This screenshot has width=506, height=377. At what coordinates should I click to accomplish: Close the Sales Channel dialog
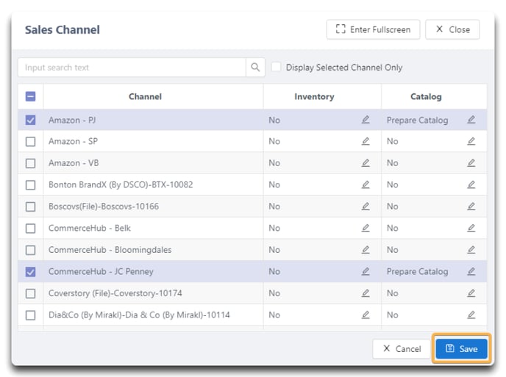[452, 29]
